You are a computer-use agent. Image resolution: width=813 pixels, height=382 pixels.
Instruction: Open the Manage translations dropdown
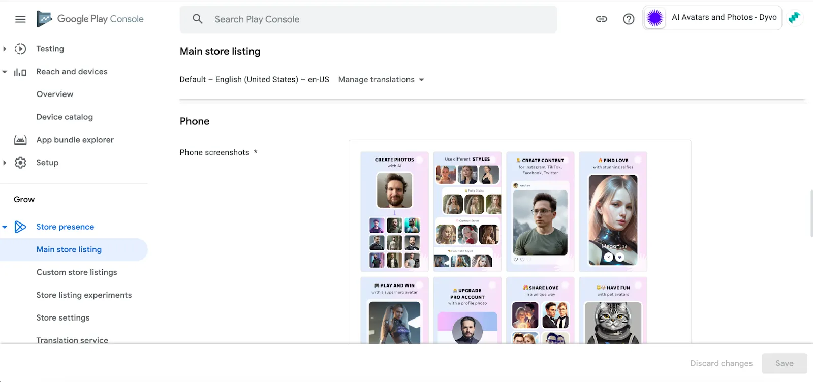pos(381,80)
